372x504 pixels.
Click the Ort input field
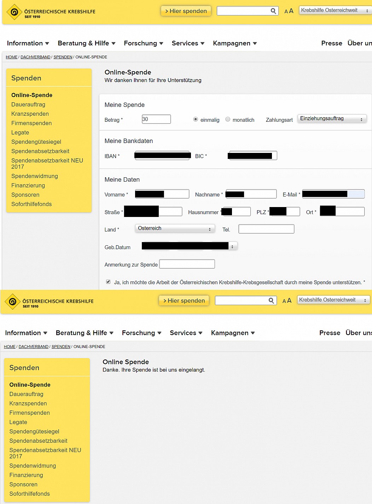(342, 212)
